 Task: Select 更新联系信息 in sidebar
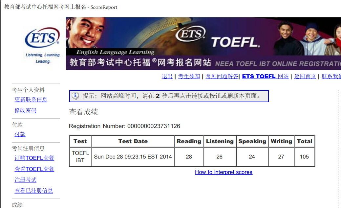[x=31, y=100]
